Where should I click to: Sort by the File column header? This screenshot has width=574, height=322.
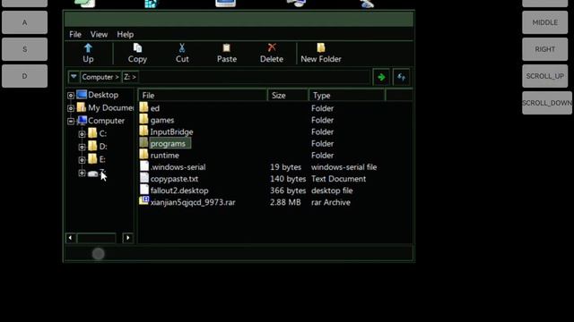[x=203, y=96]
